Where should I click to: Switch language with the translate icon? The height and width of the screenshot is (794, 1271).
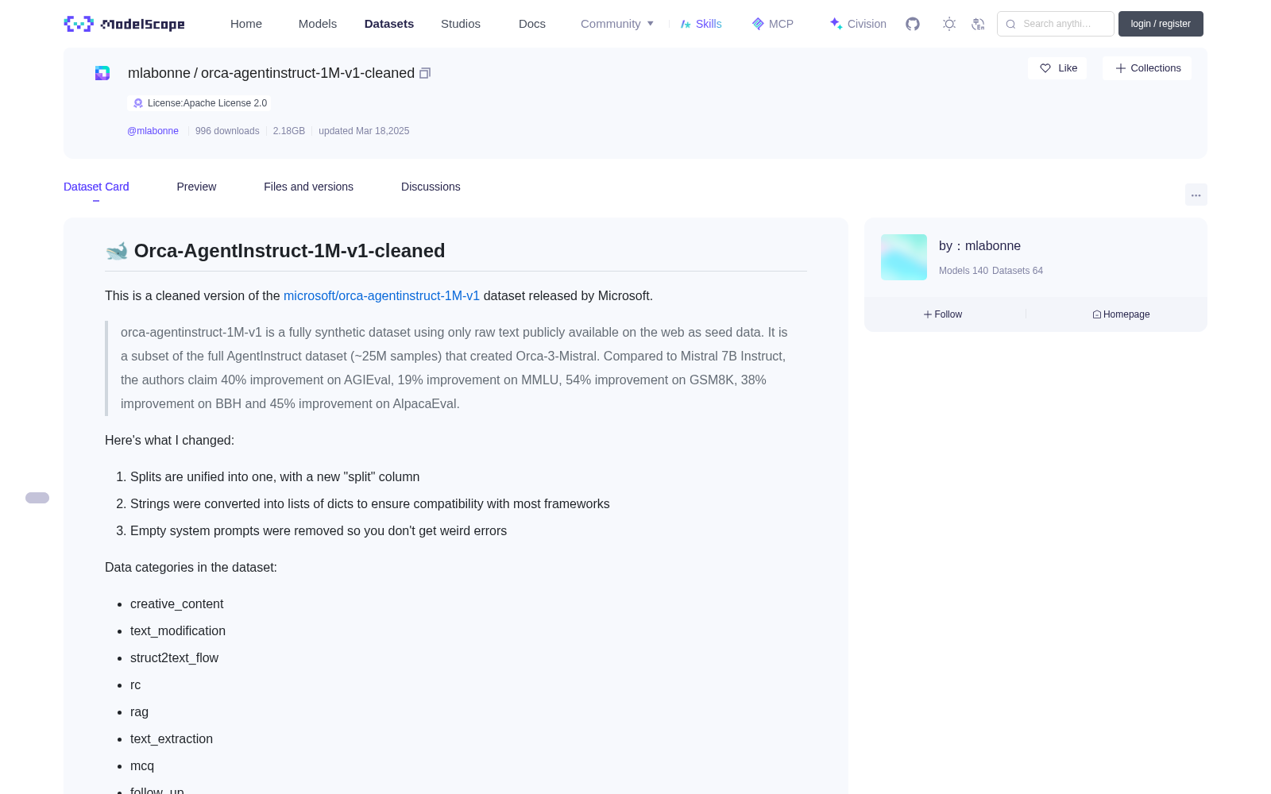coord(978,24)
